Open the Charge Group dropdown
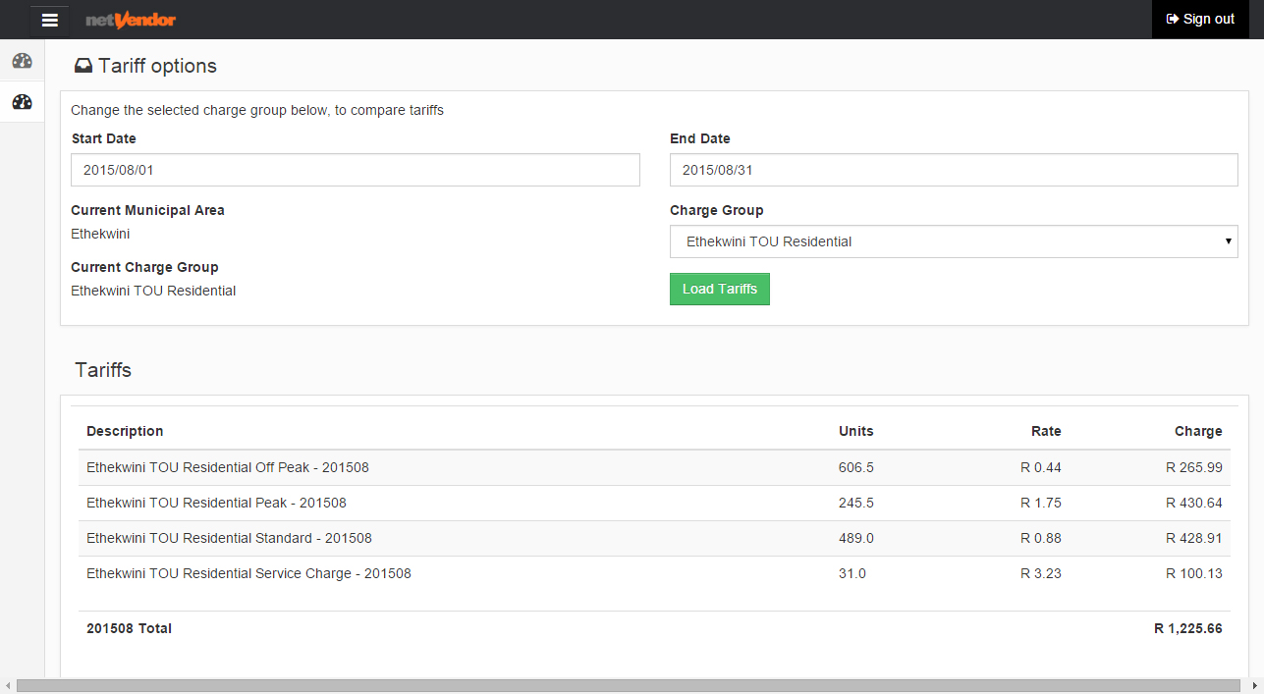The image size is (1264, 694). (x=954, y=241)
